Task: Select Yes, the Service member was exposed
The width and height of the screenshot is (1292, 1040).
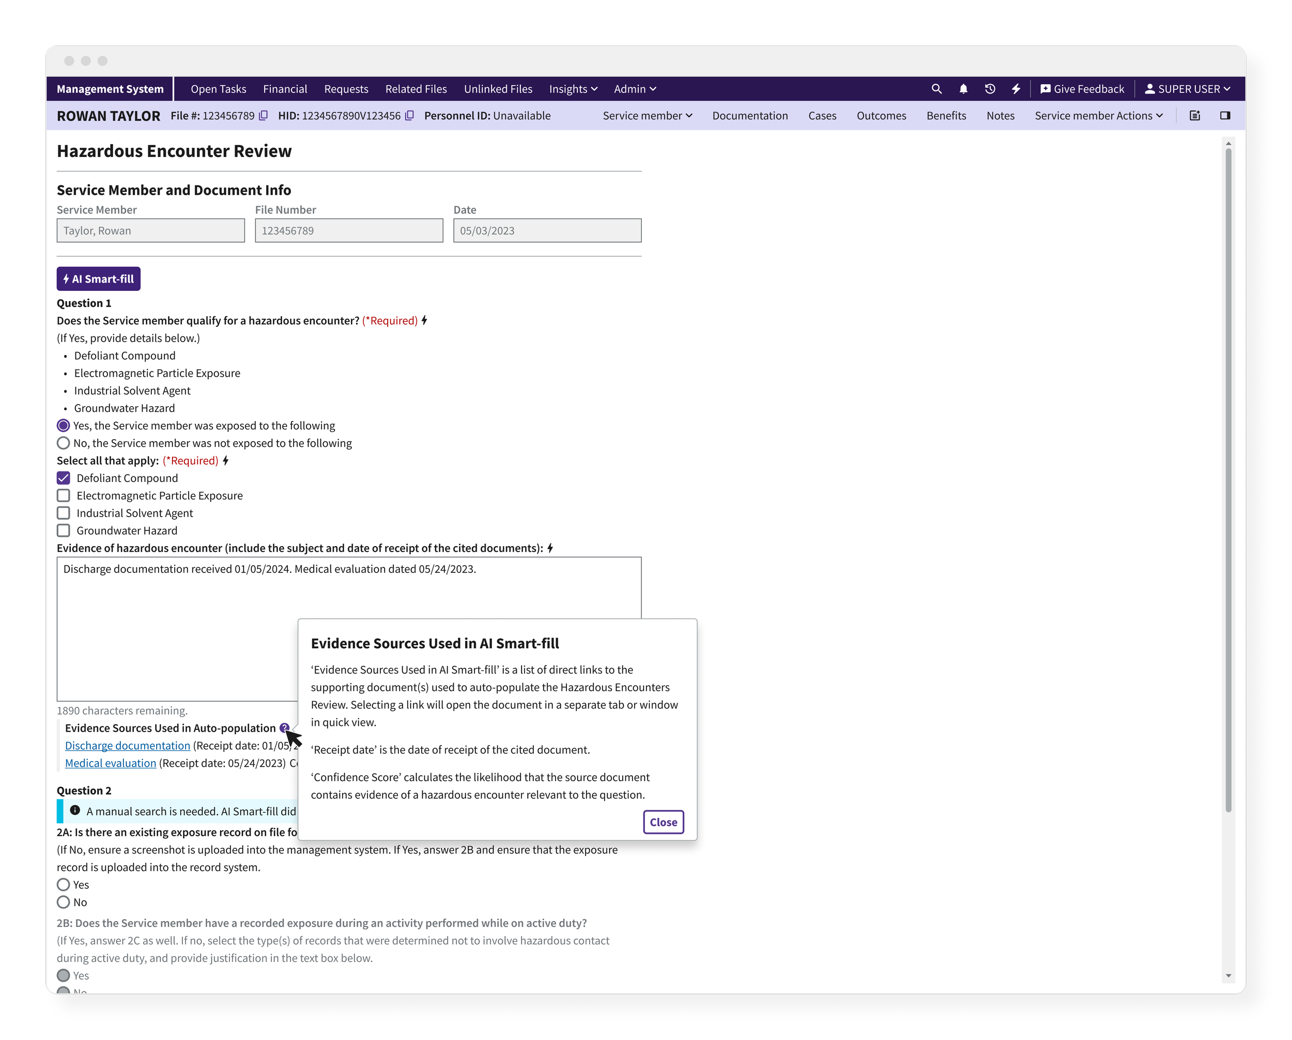Action: click(63, 425)
